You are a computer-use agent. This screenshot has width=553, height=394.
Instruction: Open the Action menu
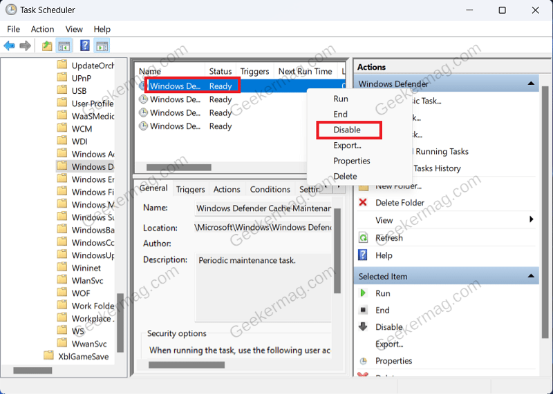pyautogui.click(x=42, y=29)
